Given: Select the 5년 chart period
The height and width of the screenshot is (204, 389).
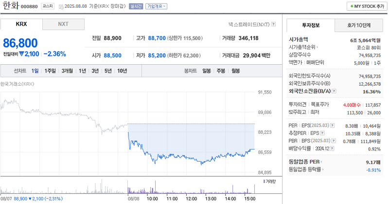Looking at the screenshot, I should [x=108, y=71].
